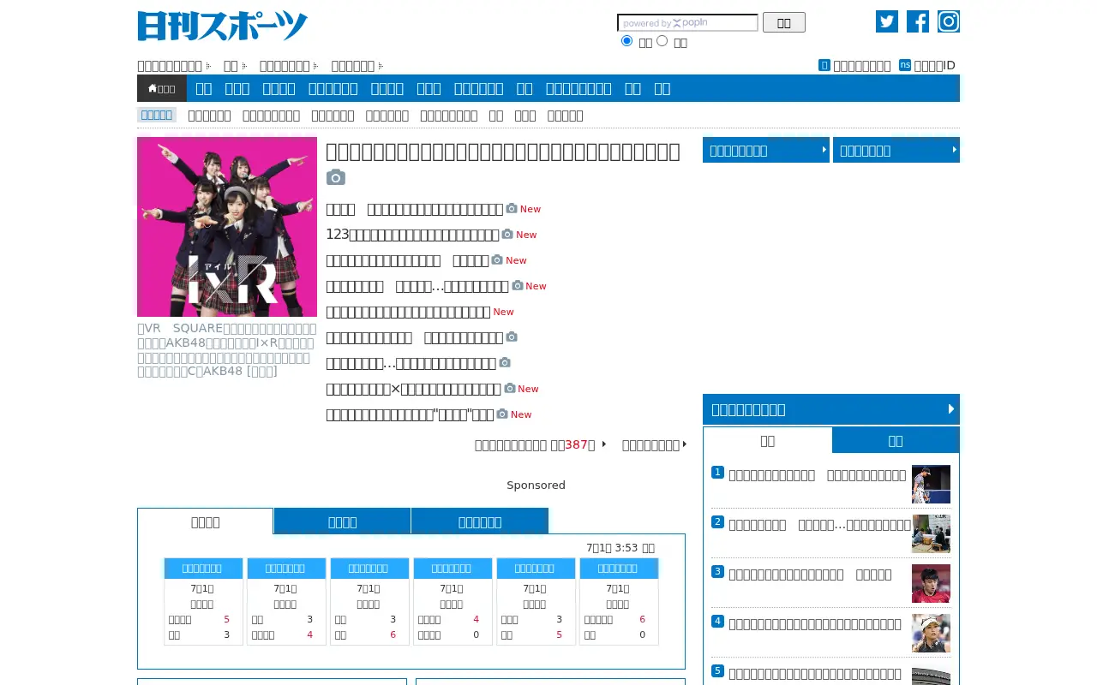Click the number 1 ranking badge
This screenshot has width=1097, height=685.
[x=718, y=472]
